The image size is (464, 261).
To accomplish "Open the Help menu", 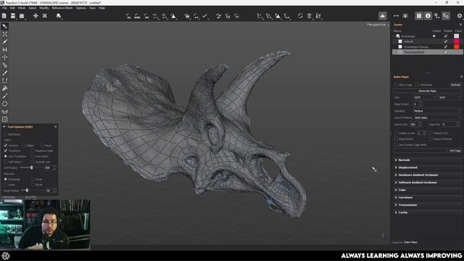I will pyautogui.click(x=101, y=8).
